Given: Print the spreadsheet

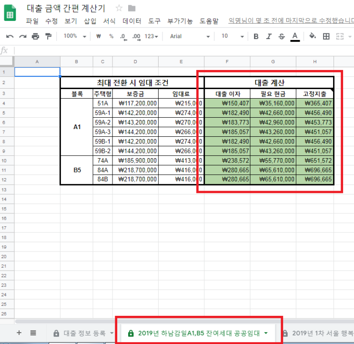Looking at the screenshot, I should click(x=35, y=36).
